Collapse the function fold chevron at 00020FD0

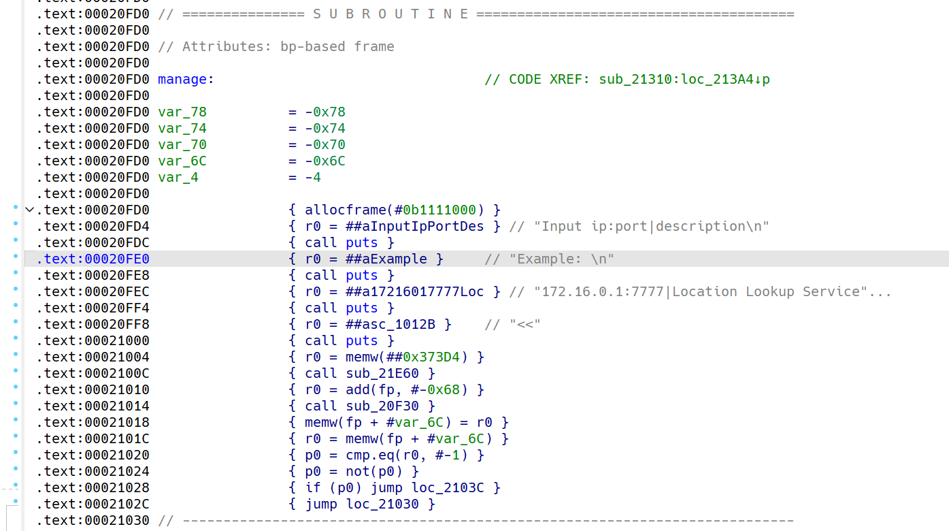click(x=29, y=210)
